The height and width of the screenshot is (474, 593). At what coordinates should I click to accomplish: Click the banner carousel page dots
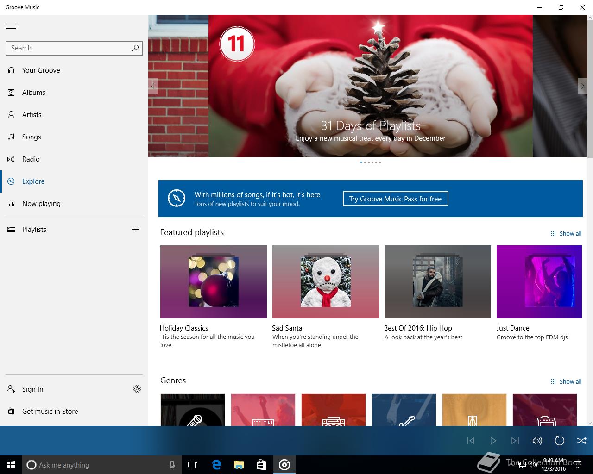coord(371,162)
